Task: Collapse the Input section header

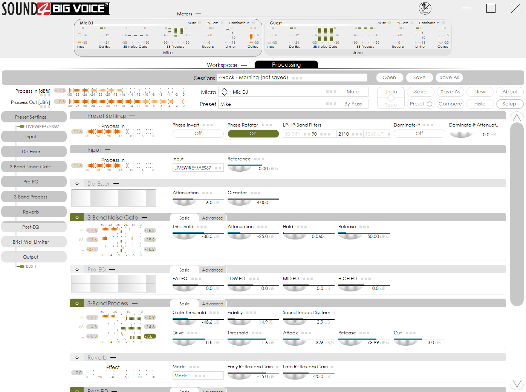Action: tap(108, 150)
